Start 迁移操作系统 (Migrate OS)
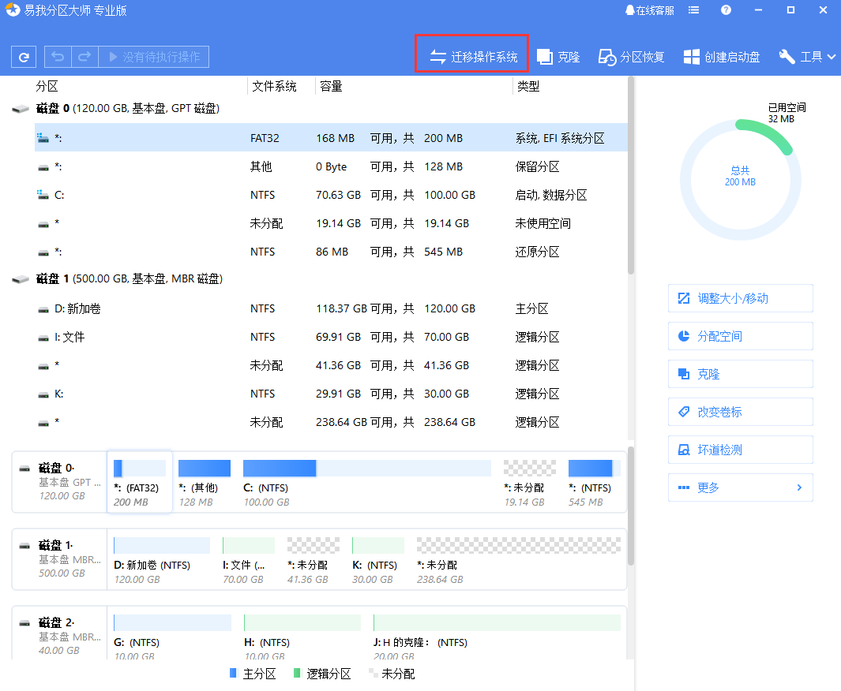841x691 pixels. (x=471, y=53)
